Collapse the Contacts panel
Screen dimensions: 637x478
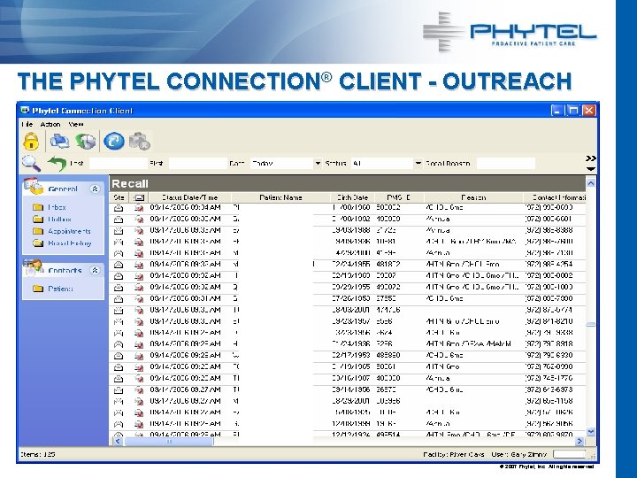95,270
